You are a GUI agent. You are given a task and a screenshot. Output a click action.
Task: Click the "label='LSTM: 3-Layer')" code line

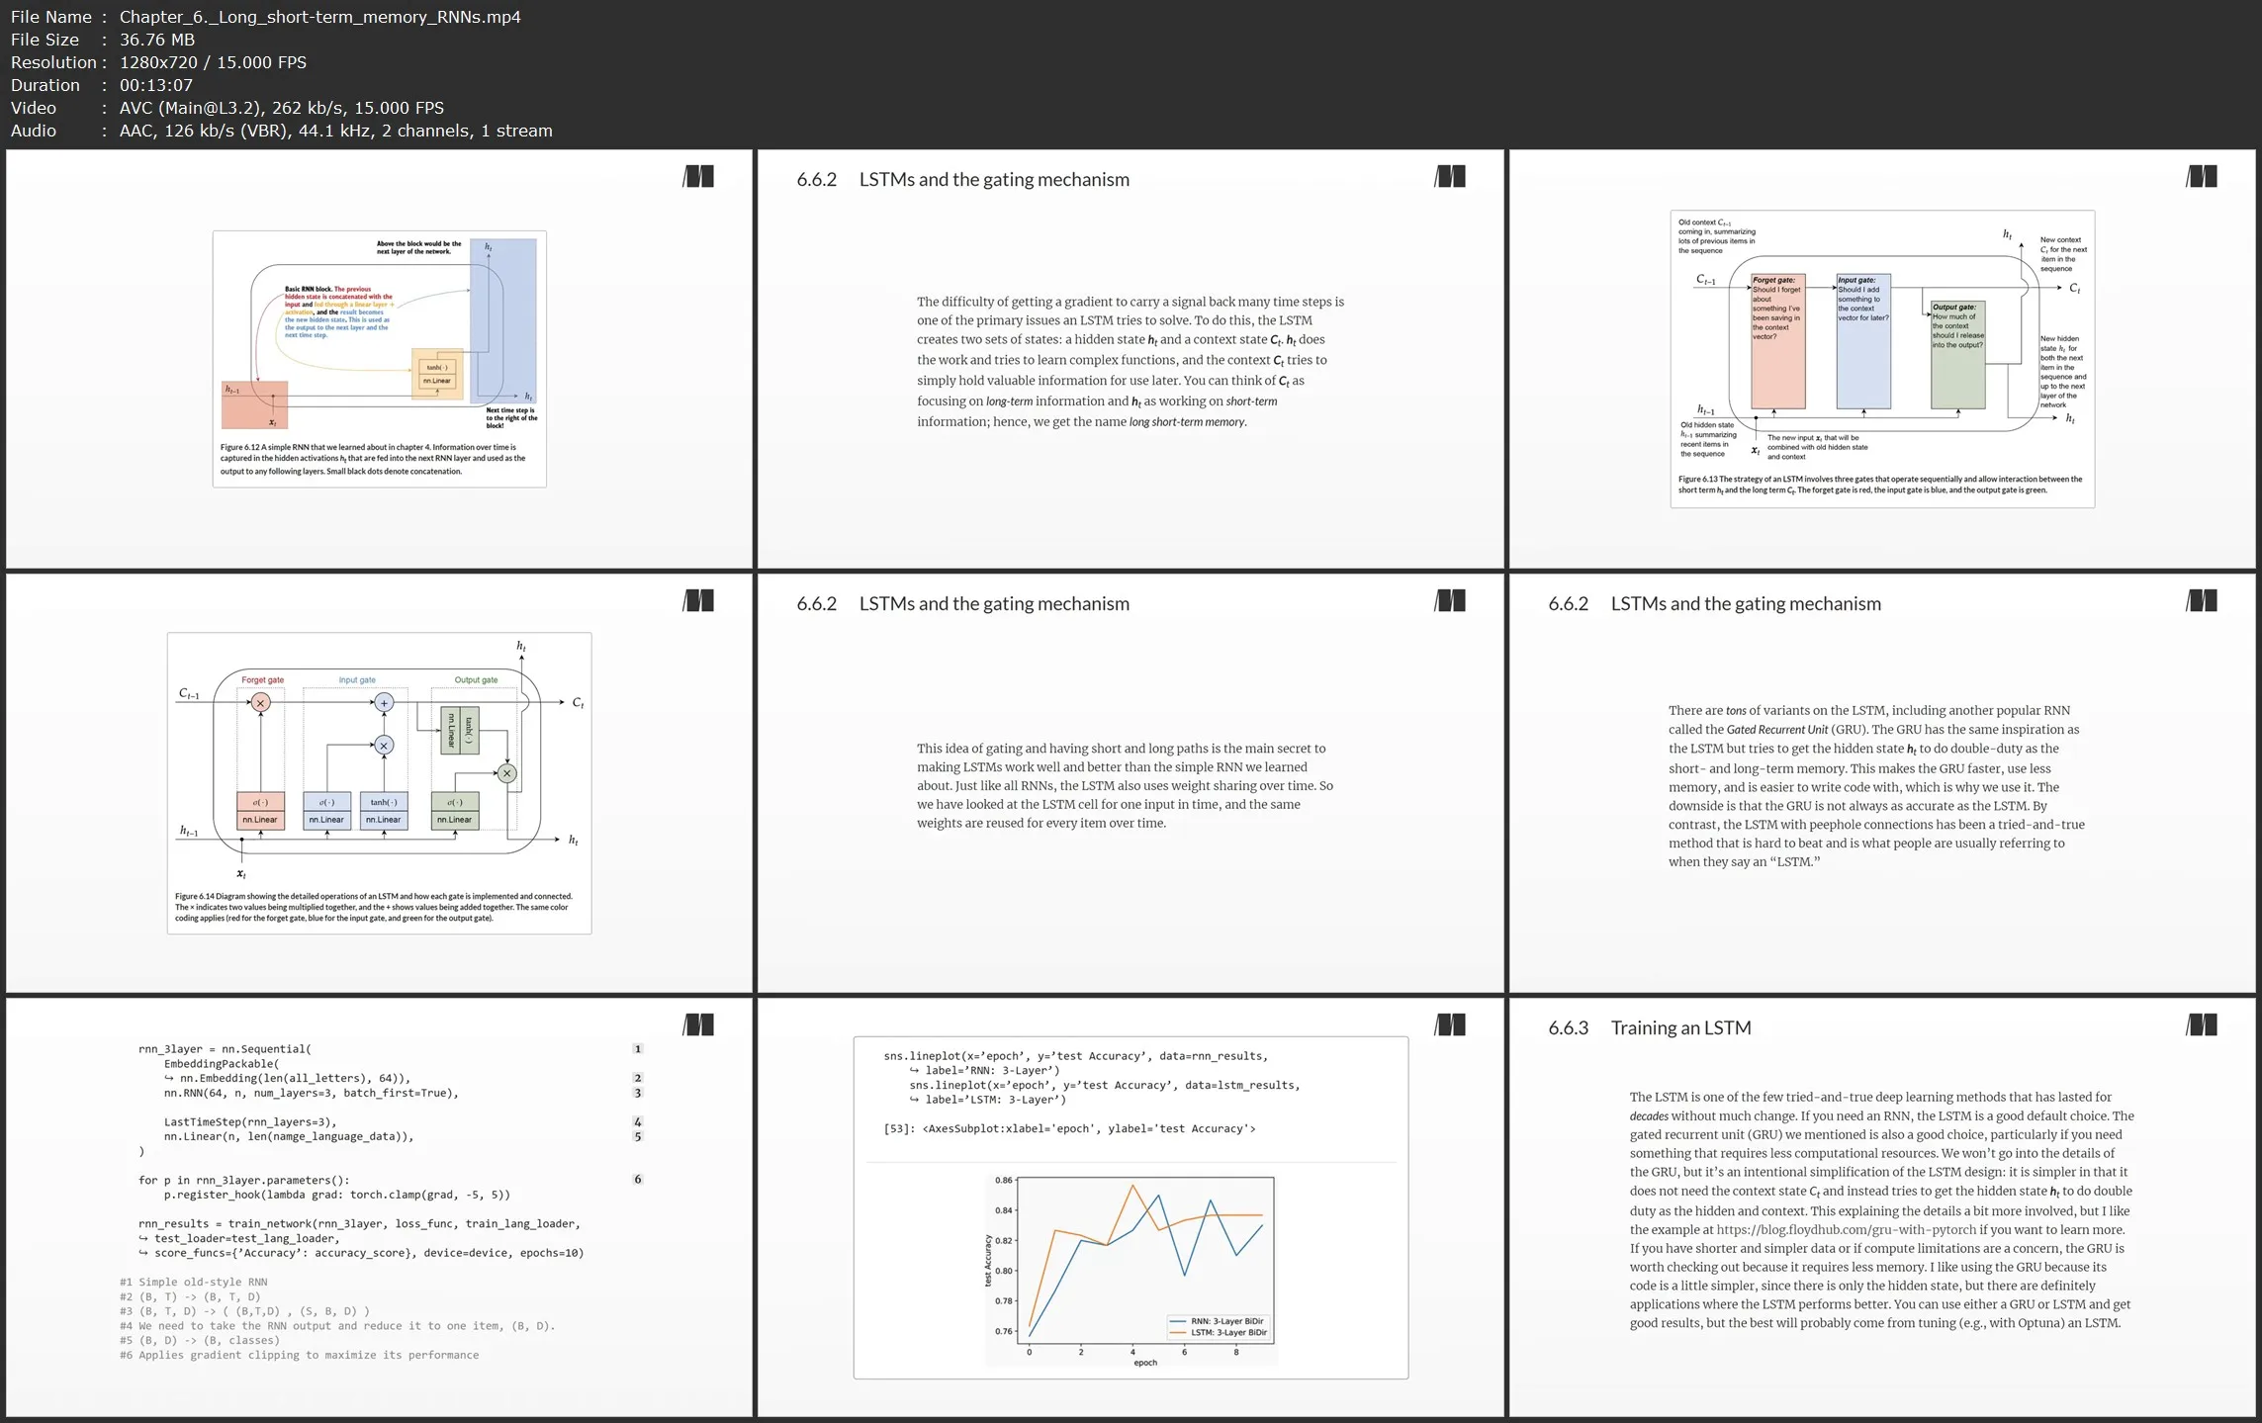[988, 1100]
